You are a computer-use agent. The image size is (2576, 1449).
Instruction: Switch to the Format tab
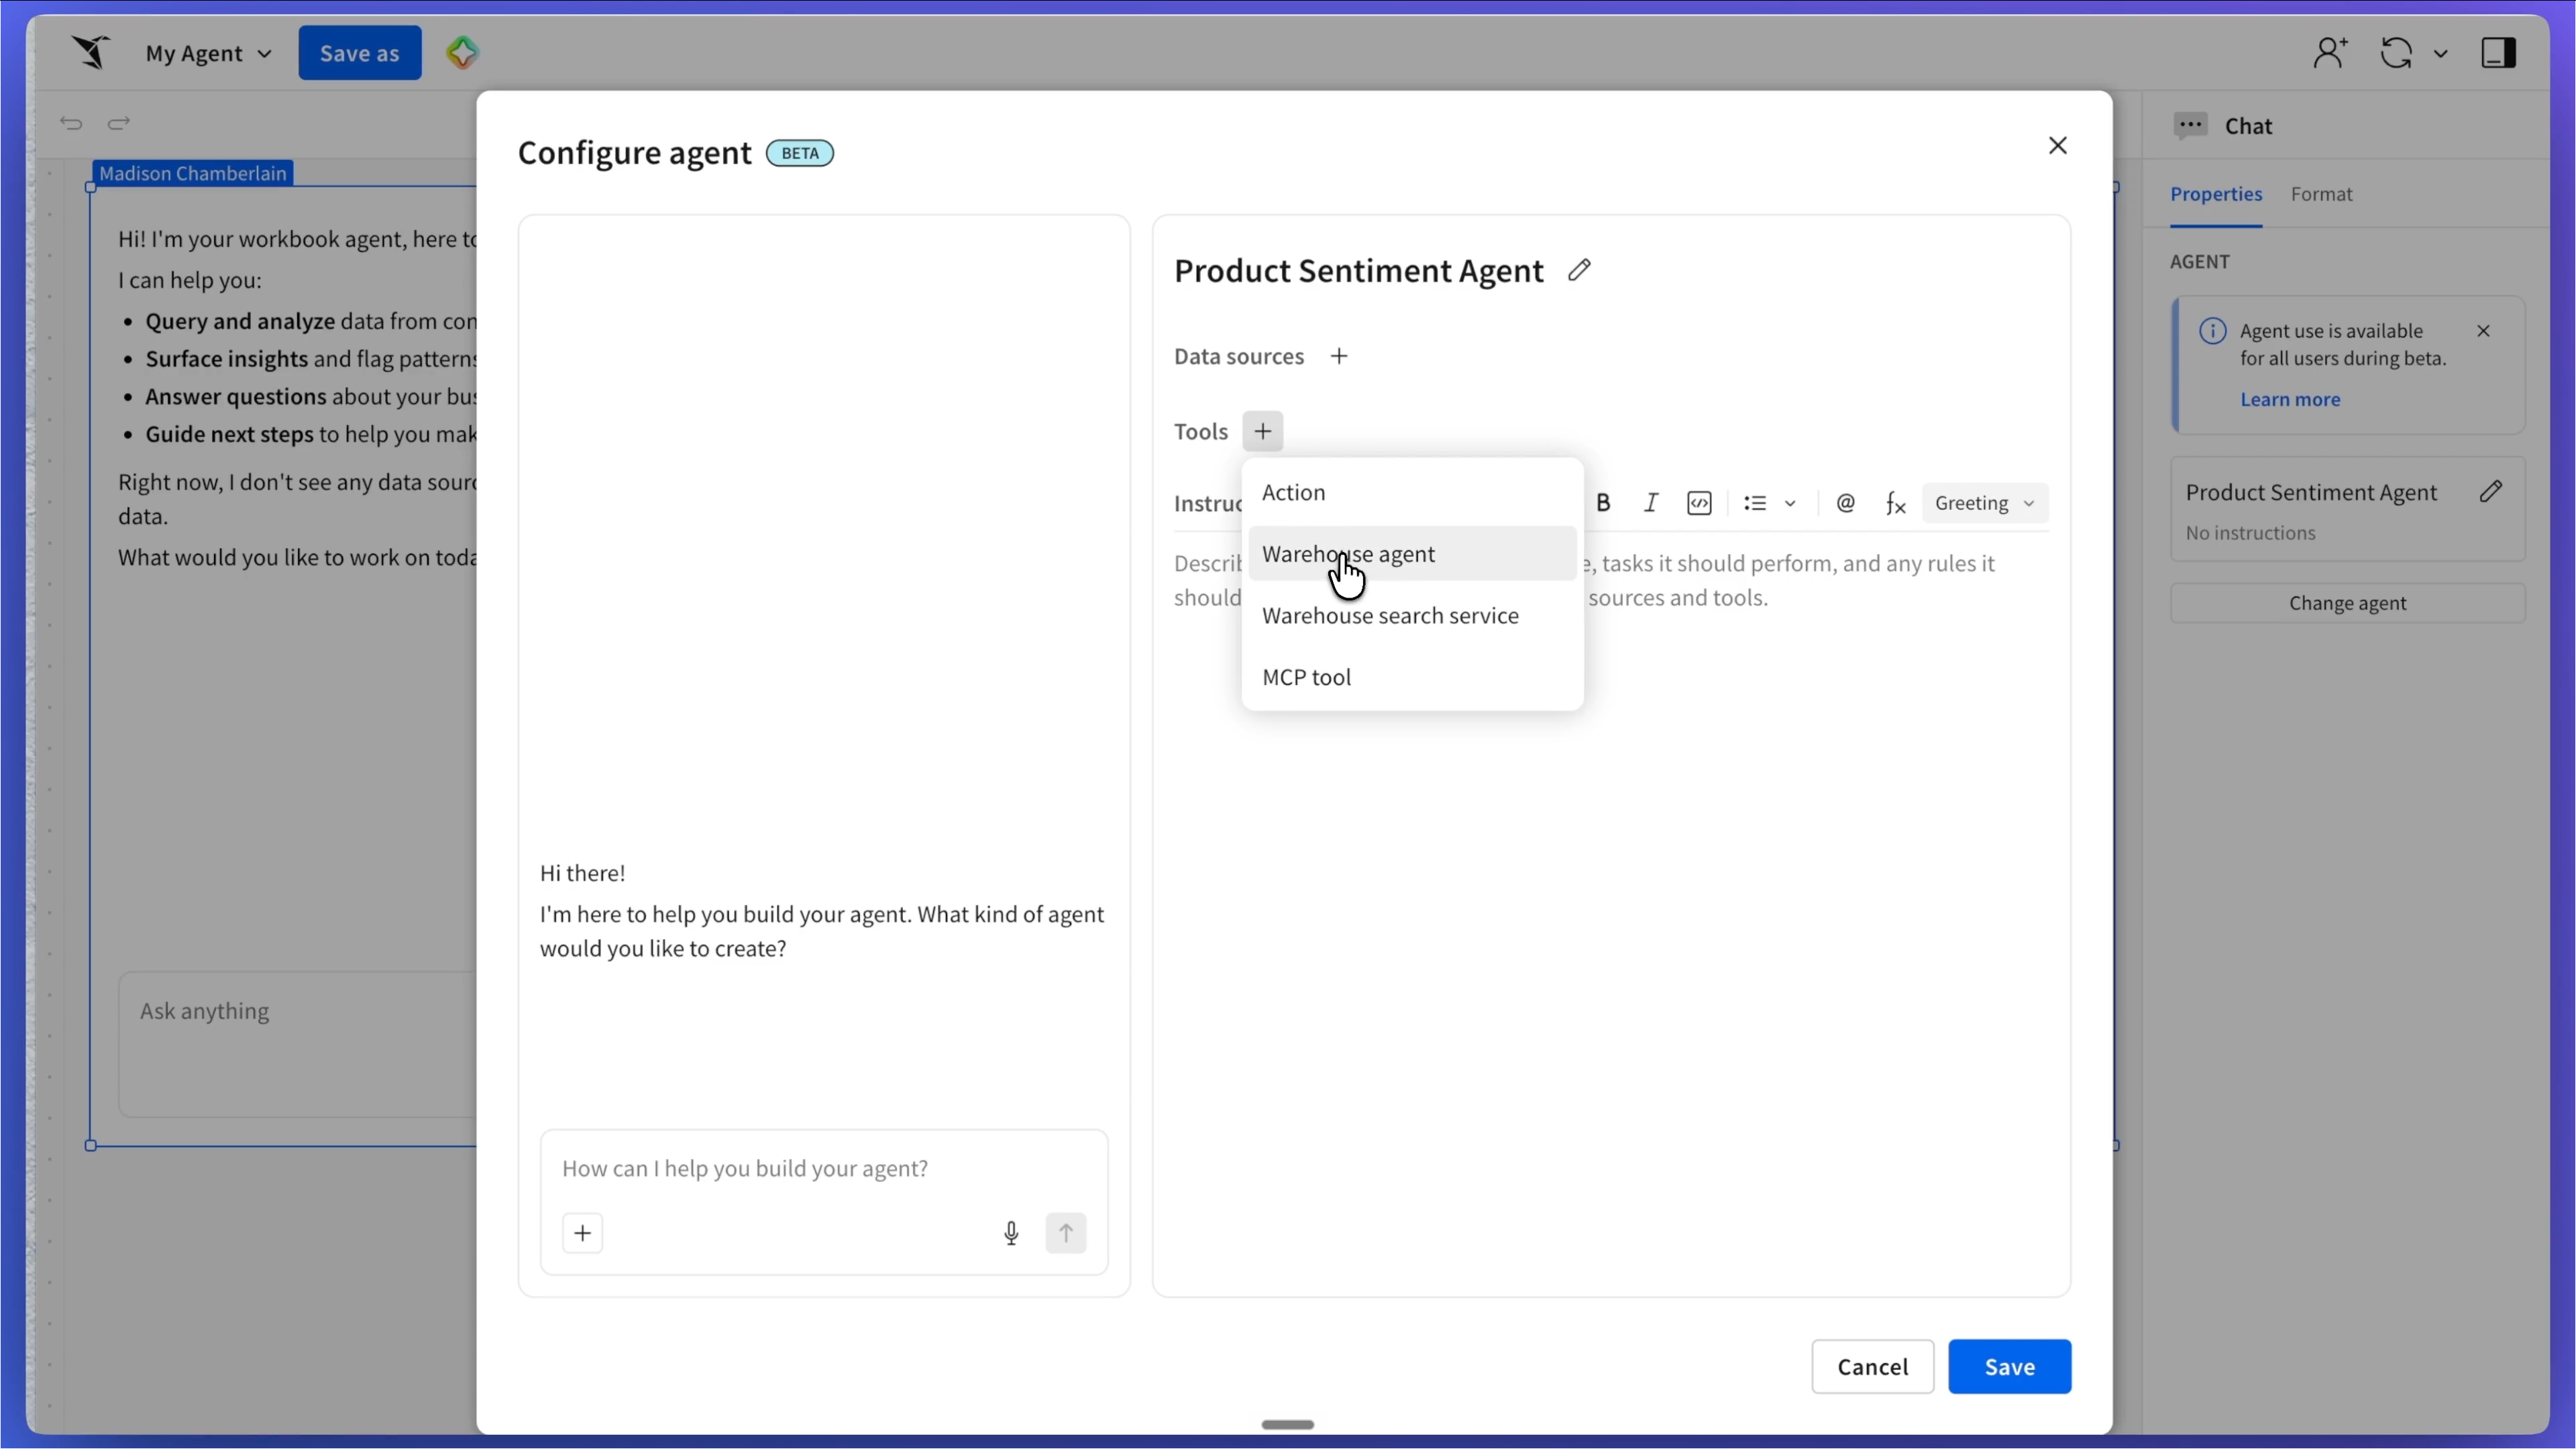pyautogui.click(x=2321, y=194)
